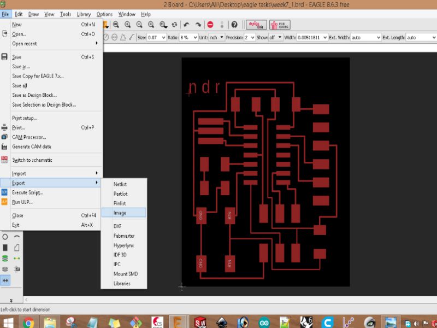The width and height of the screenshot is (437, 328).
Task: Click the red Stop command icon
Action: pyautogui.click(x=210, y=25)
